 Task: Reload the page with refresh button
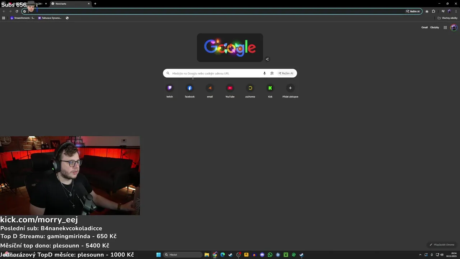click(17, 11)
